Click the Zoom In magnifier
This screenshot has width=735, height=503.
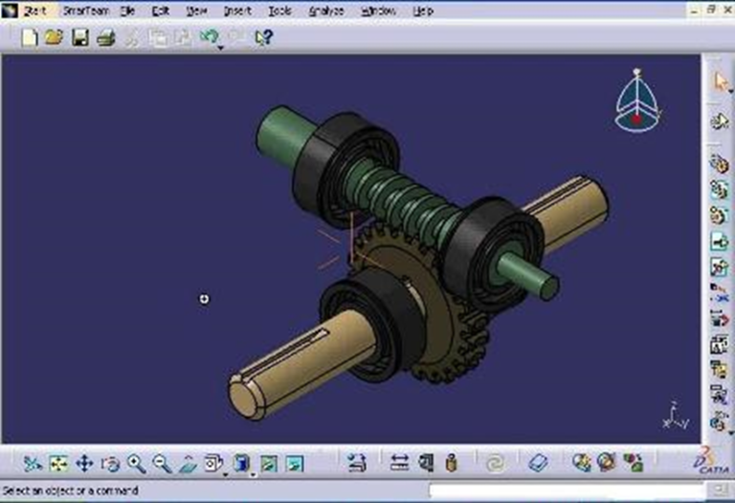pos(135,464)
